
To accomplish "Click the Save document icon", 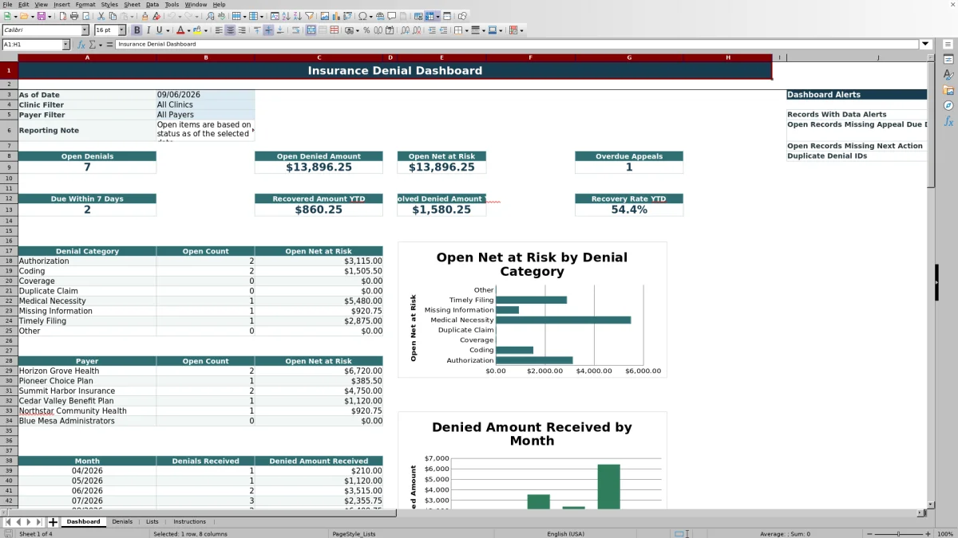I will coord(41,16).
